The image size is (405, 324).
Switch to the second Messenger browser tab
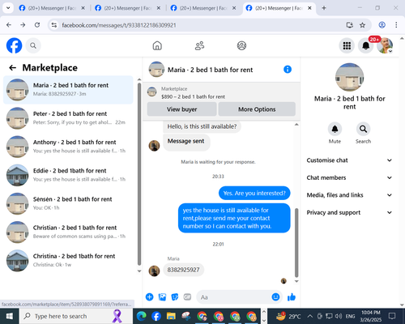(x=128, y=8)
